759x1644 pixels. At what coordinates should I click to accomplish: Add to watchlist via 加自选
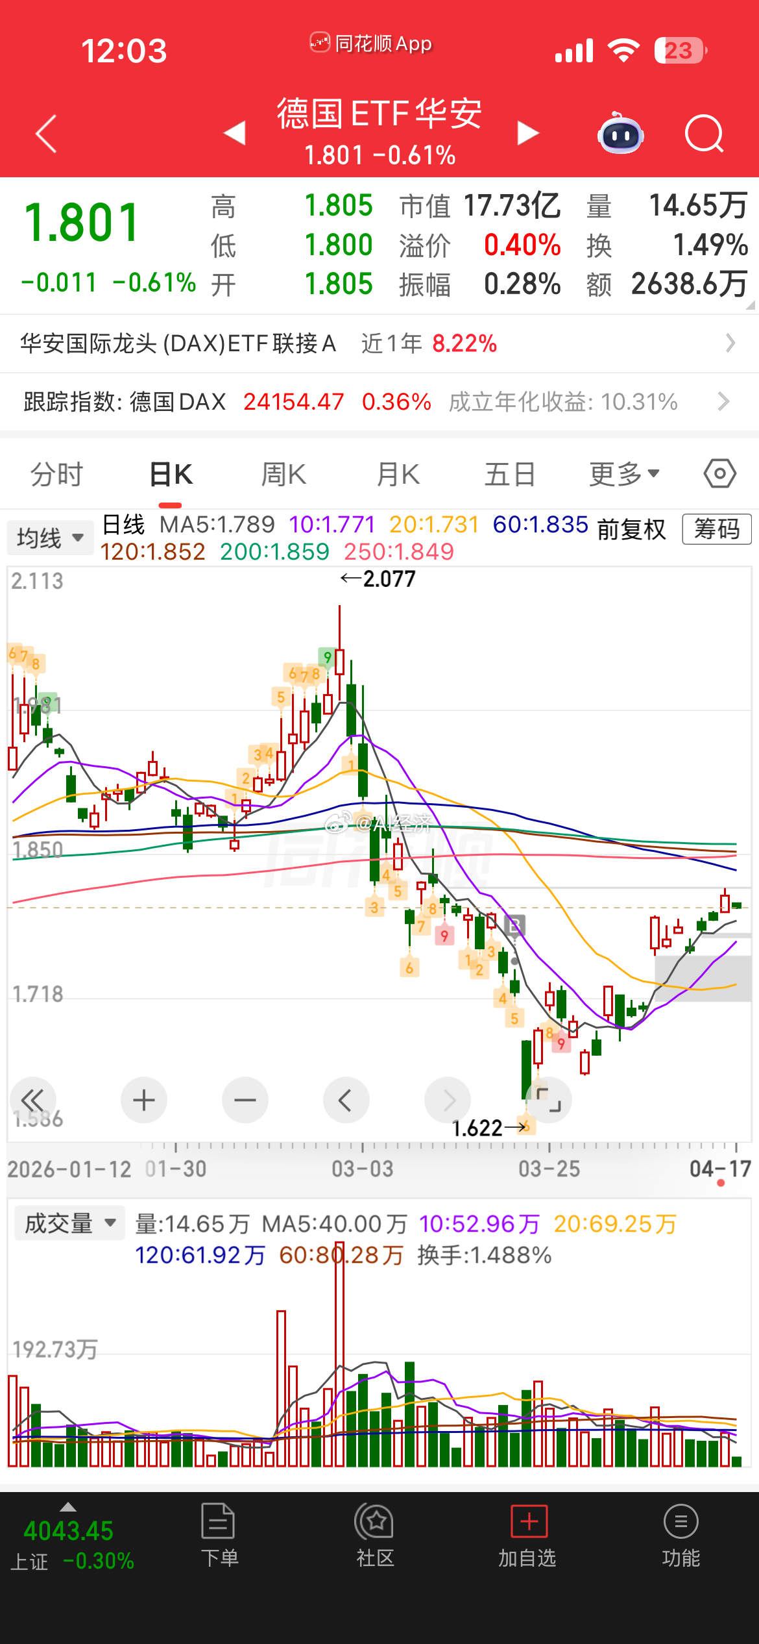[x=528, y=1535]
